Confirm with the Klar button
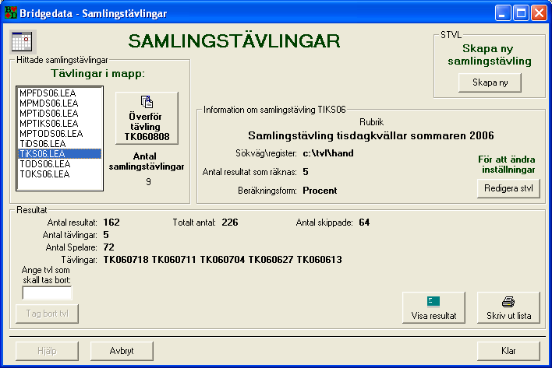This screenshot has height=368, width=552. [508, 351]
